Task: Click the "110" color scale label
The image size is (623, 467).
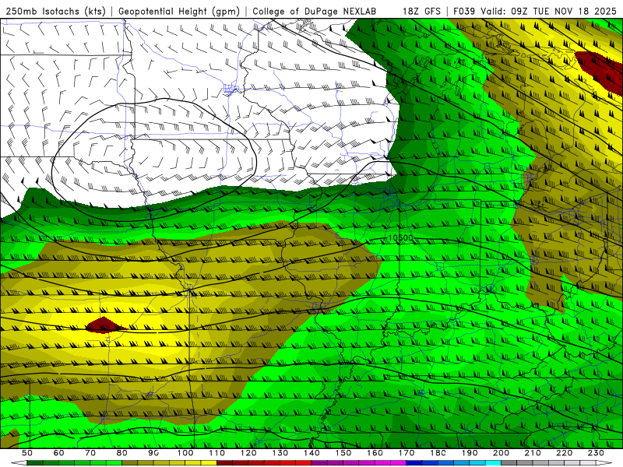Action: coord(217,453)
